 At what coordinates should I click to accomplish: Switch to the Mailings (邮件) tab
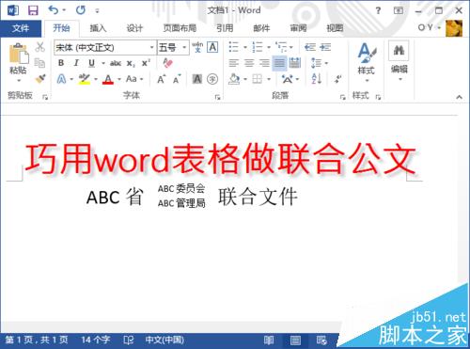pyautogui.click(x=261, y=28)
